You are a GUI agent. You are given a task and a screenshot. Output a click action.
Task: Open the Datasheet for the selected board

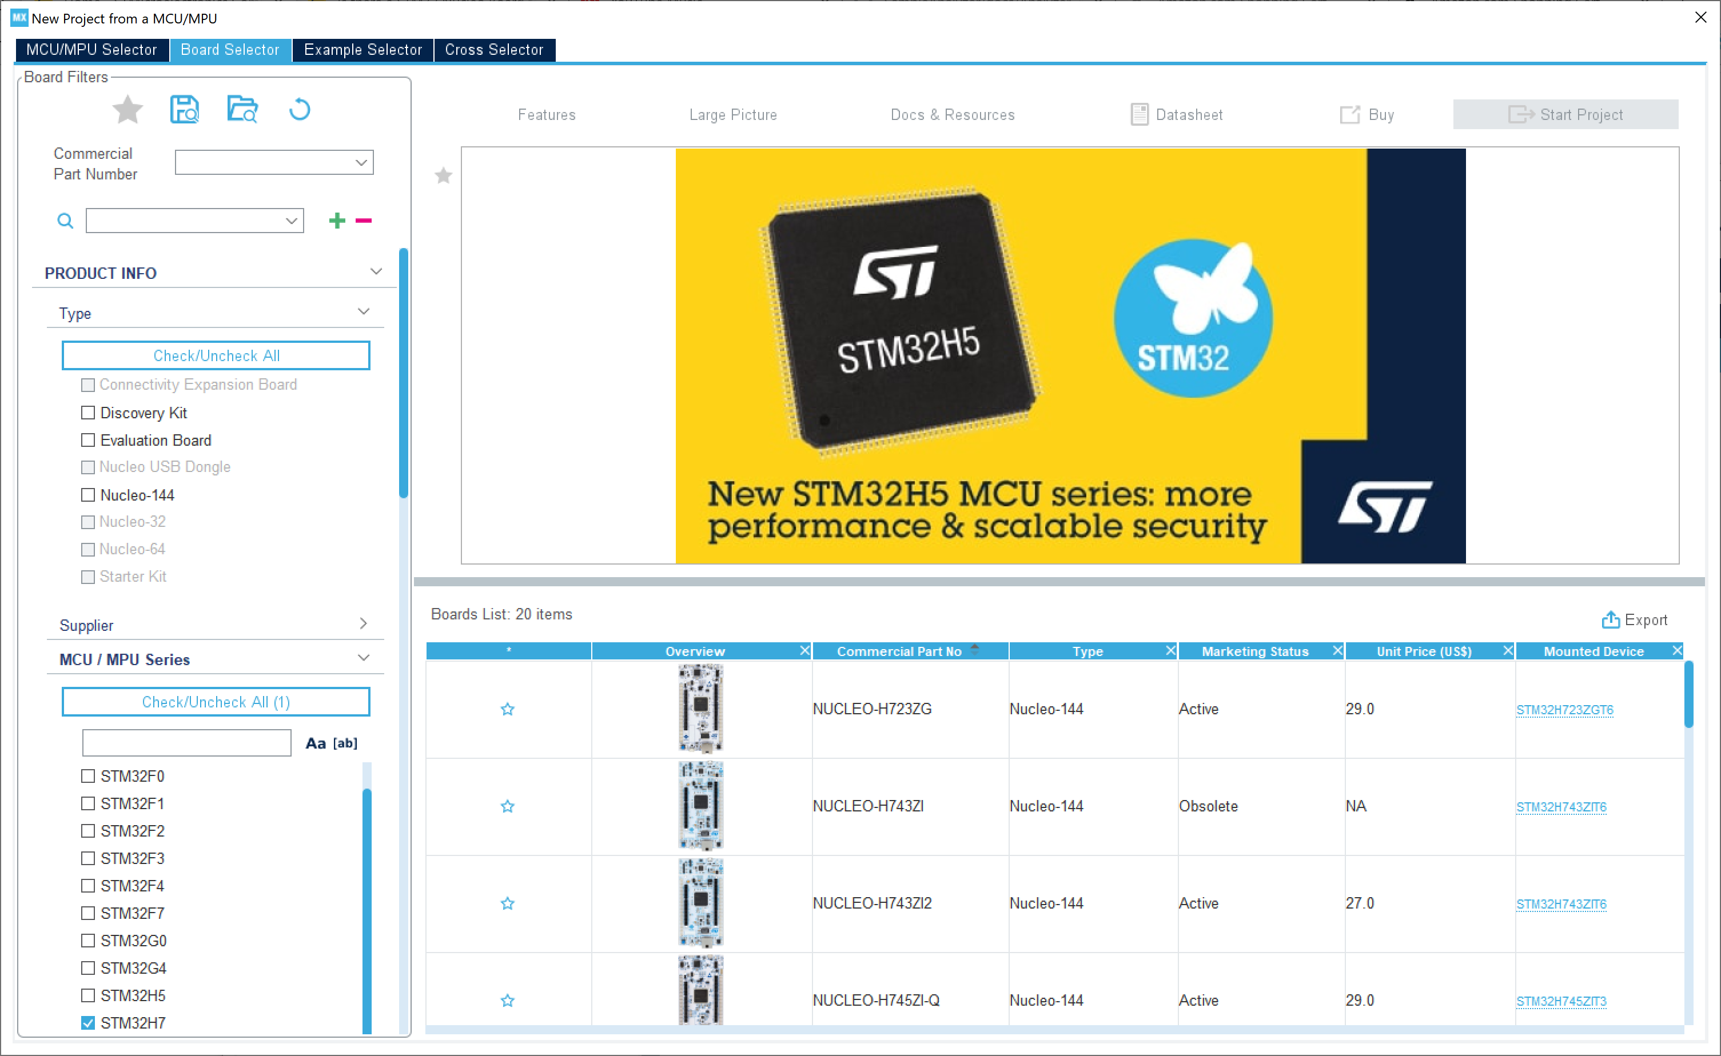coord(1177,114)
